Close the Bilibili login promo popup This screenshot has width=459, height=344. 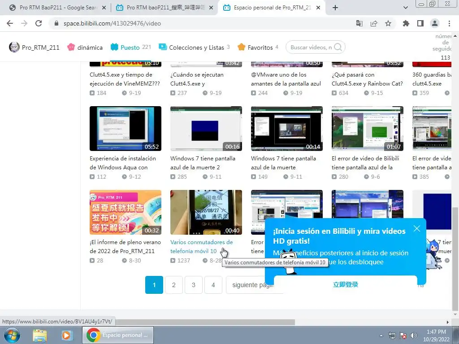[417, 228]
